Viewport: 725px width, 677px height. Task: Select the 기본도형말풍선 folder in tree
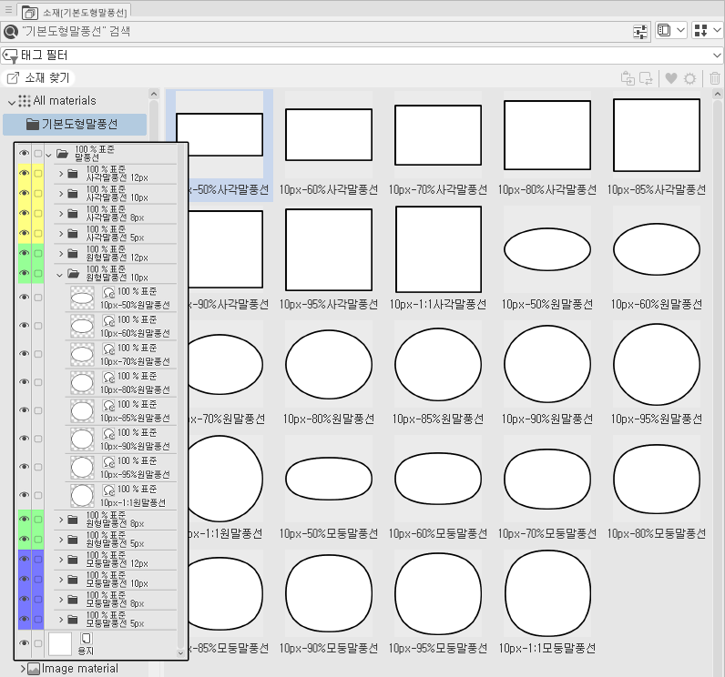click(75, 125)
